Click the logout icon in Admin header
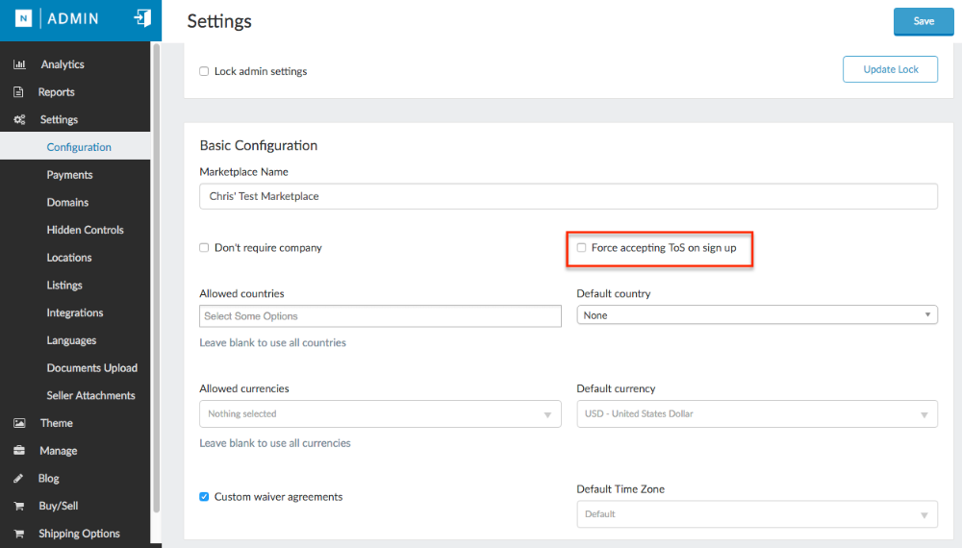Viewport: 962px width, 548px height. pos(142,18)
